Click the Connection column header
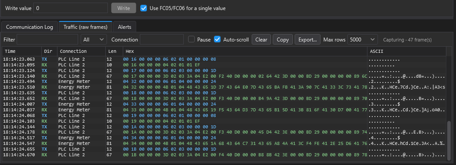Viewport: 456px width, 165px height. point(81,51)
